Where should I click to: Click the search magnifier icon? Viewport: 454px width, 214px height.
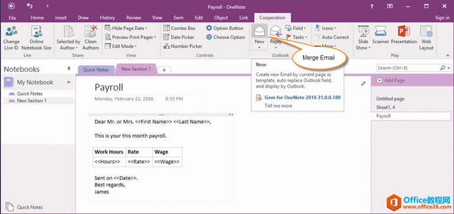click(x=442, y=68)
